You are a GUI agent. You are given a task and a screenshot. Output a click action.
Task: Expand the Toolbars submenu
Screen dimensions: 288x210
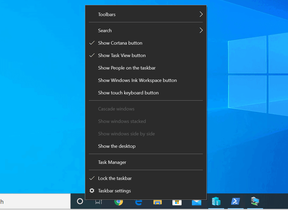click(x=107, y=14)
